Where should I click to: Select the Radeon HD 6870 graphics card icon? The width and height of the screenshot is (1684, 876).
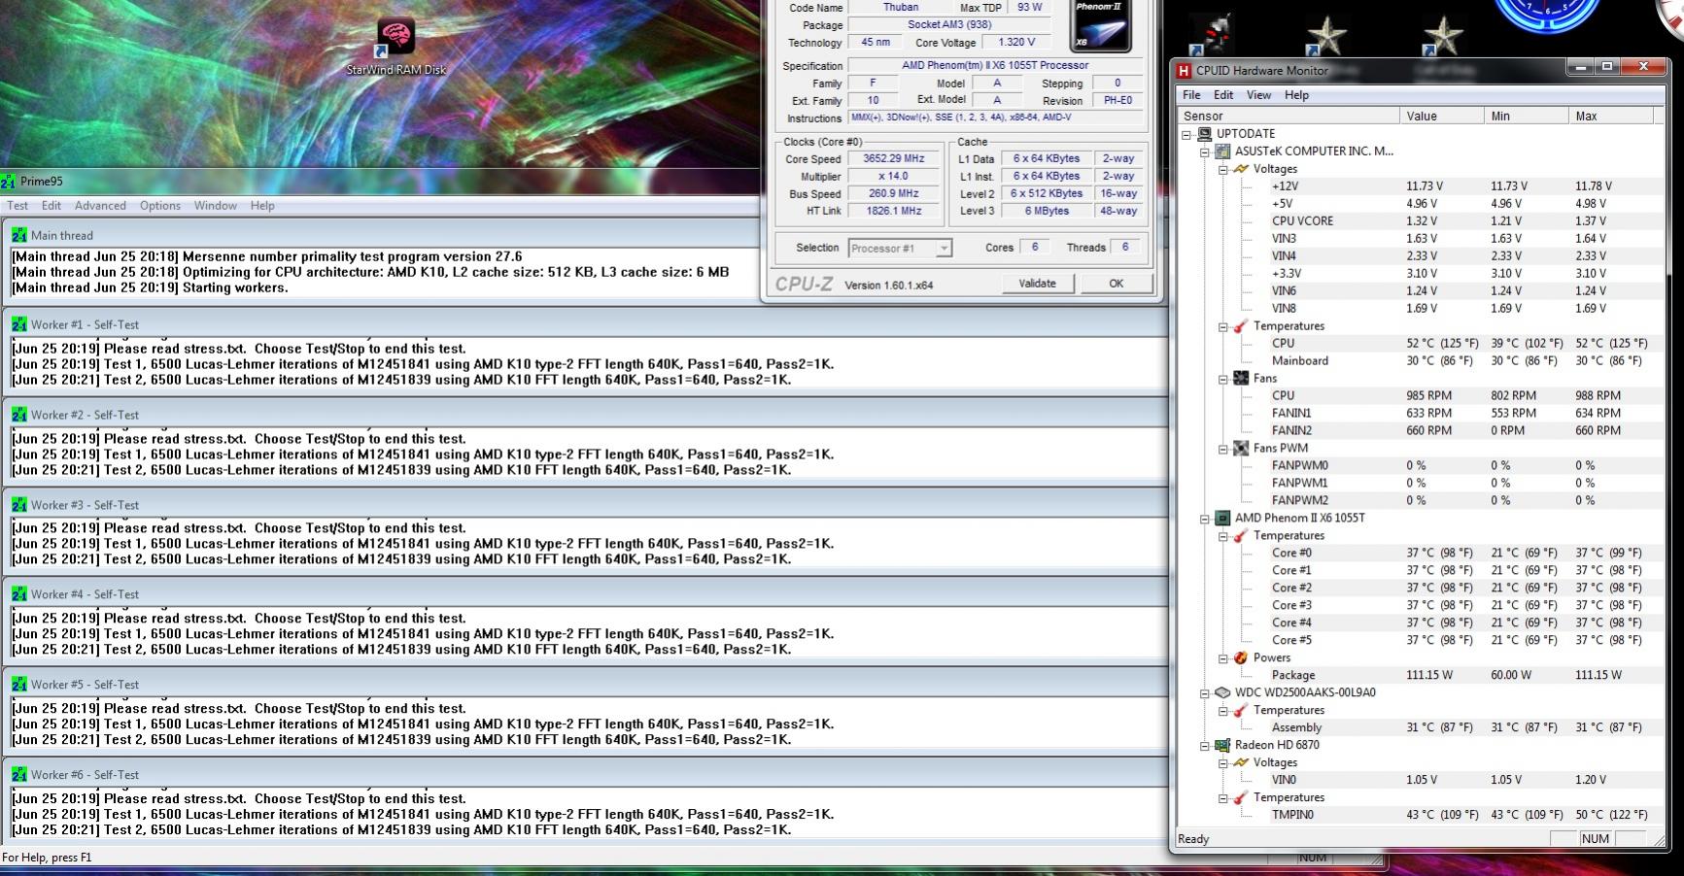(1223, 745)
